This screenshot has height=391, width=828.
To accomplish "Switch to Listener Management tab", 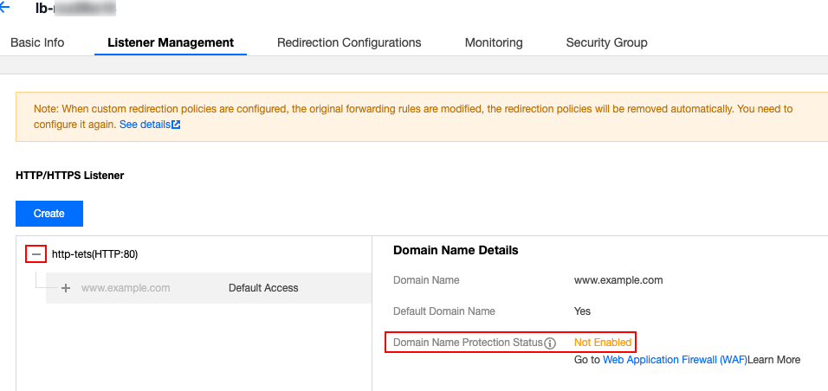I will [x=171, y=42].
